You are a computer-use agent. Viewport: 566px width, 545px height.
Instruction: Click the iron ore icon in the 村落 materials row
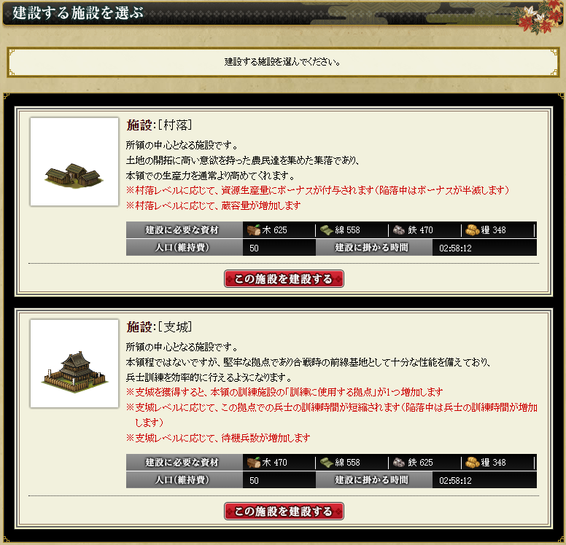pos(399,230)
